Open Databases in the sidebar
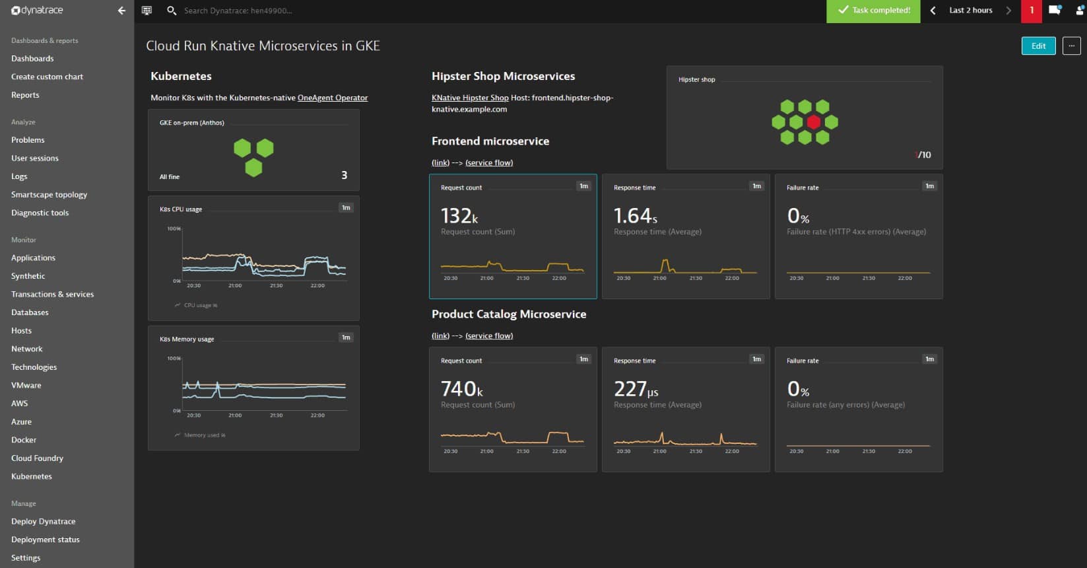This screenshot has width=1087, height=568. 30,312
